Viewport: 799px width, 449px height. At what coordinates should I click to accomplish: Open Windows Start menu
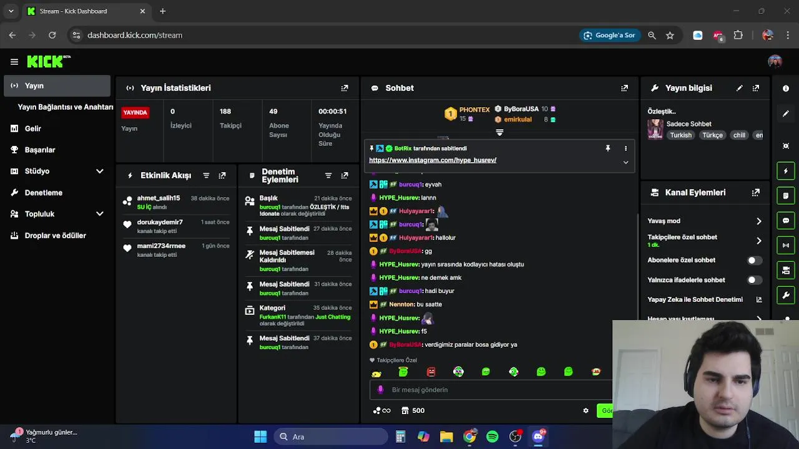(x=261, y=437)
